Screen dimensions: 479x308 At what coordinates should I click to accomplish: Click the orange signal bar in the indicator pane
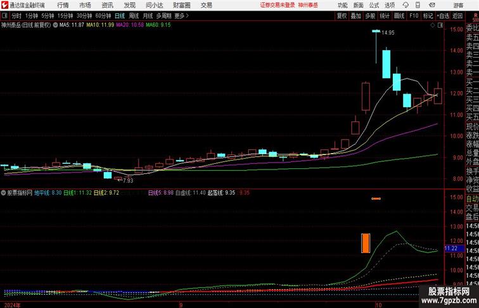pyautogui.click(x=366, y=243)
